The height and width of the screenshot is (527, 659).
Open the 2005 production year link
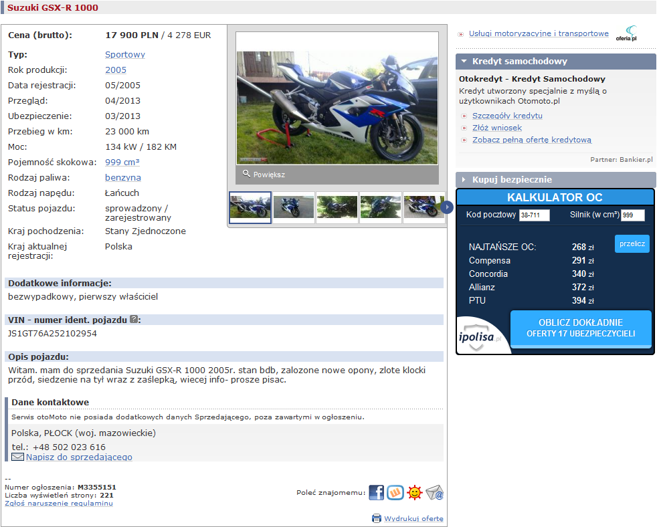click(x=116, y=70)
